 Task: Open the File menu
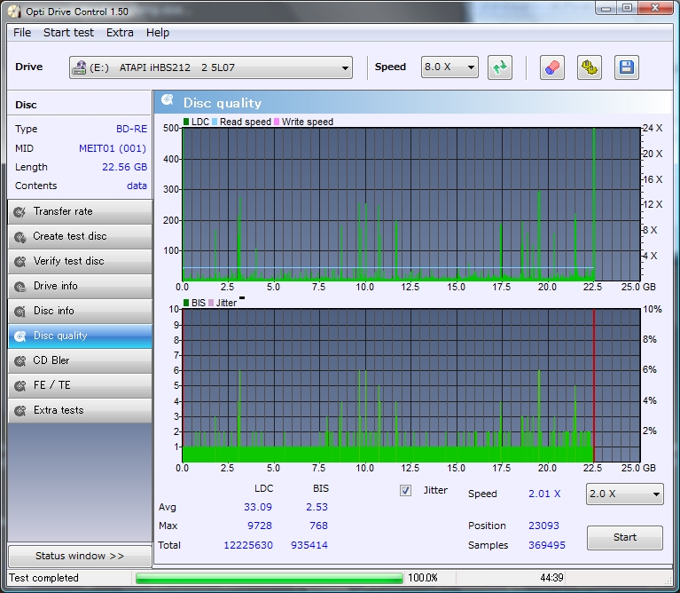pos(22,32)
